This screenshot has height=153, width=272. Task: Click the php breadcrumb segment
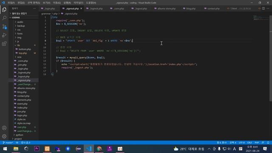[x=55, y=14]
